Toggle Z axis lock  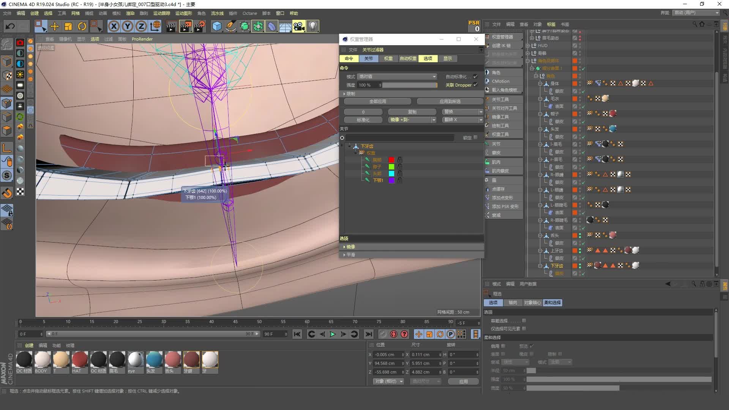pyautogui.click(x=141, y=26)
